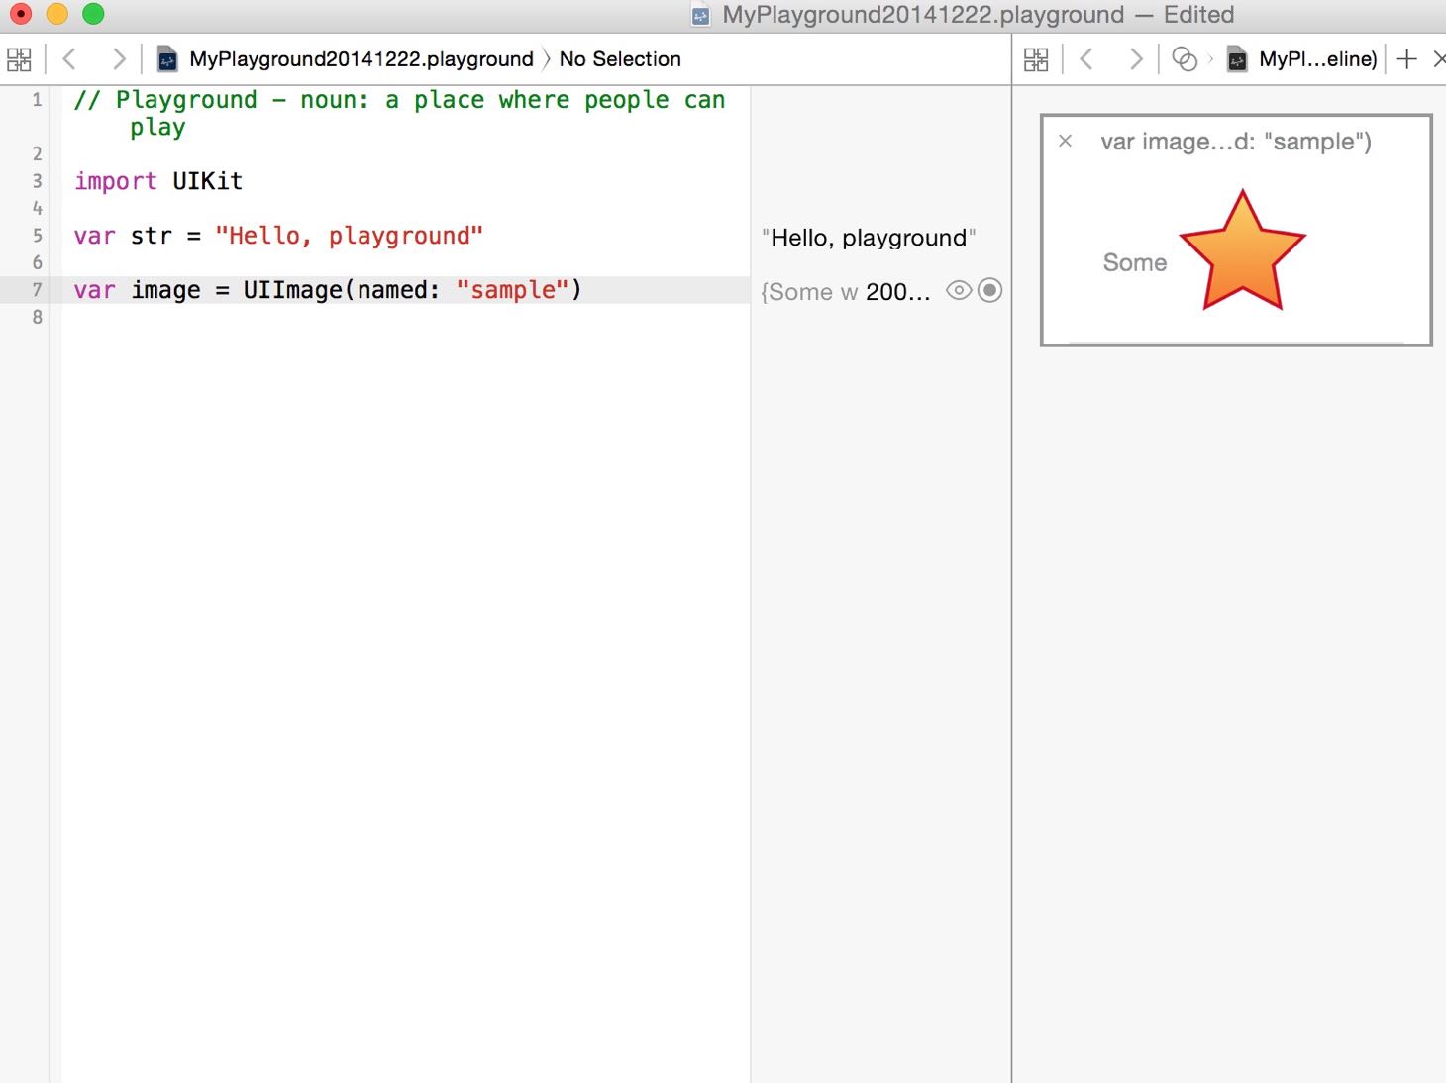Open assistant mode overlapping-circles menu
This screenshot has height=1083, width=1446.
[x=1185, y=59]
